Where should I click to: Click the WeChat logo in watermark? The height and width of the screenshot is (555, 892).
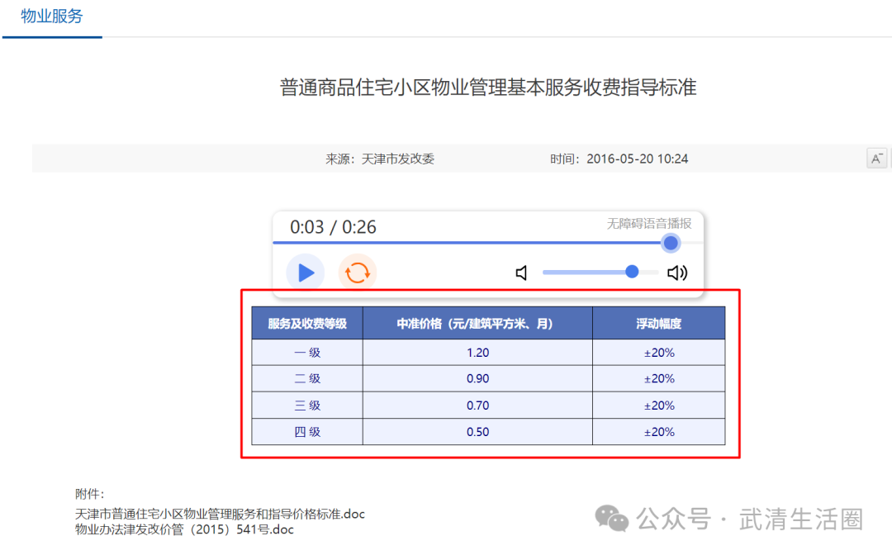[x=613, y=519]
